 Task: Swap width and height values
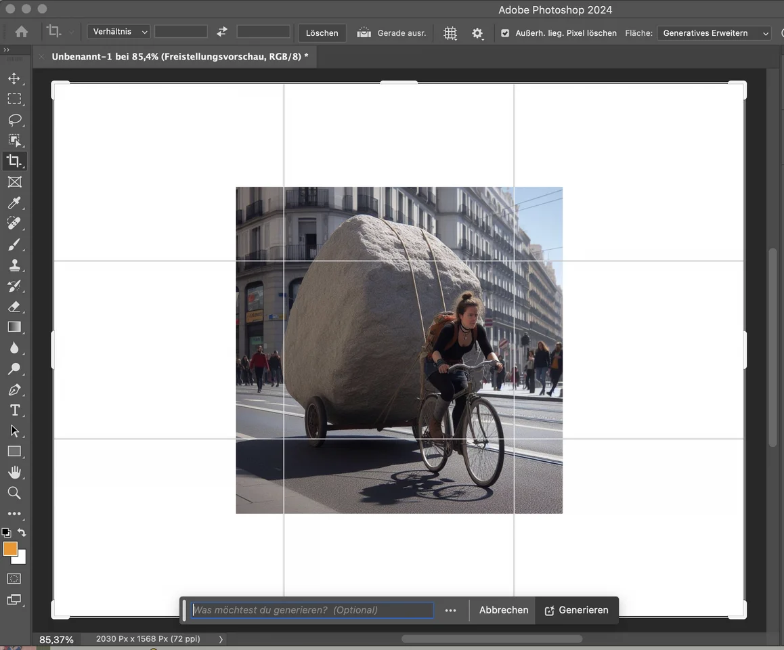[x=222, y=32]
